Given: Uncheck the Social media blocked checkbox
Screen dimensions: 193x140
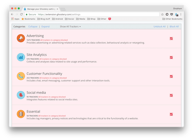Looking at the screenshot, I should coord(171,95).
